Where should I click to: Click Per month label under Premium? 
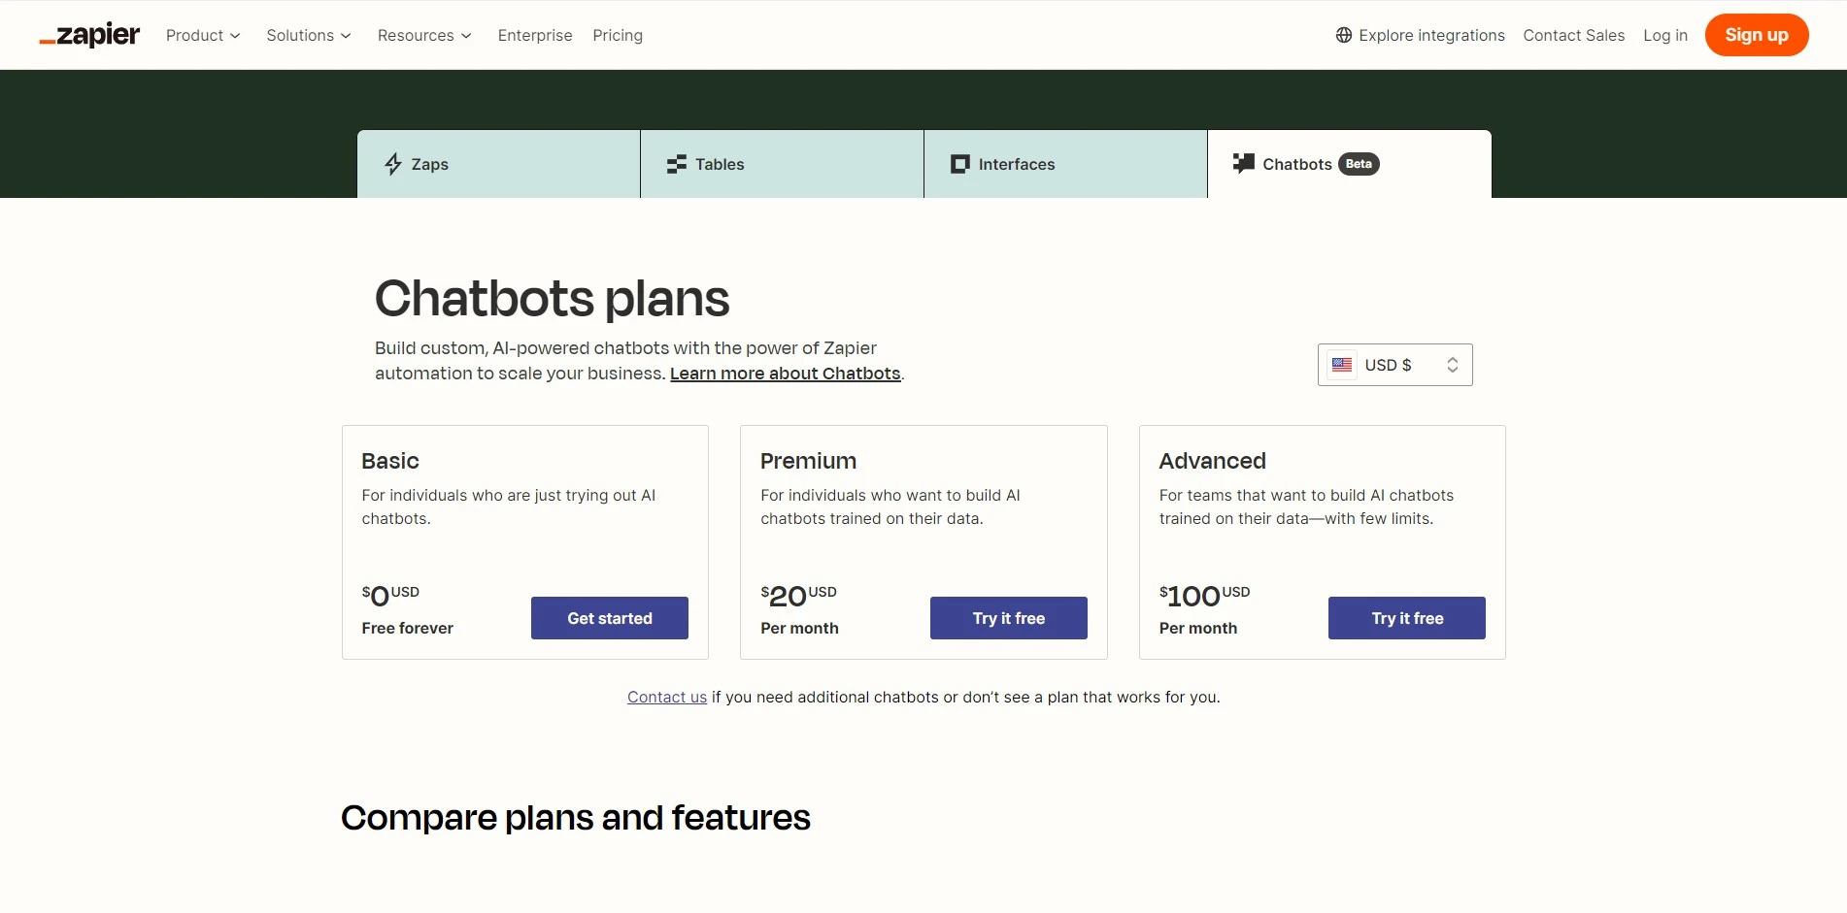tap(799, 628)
